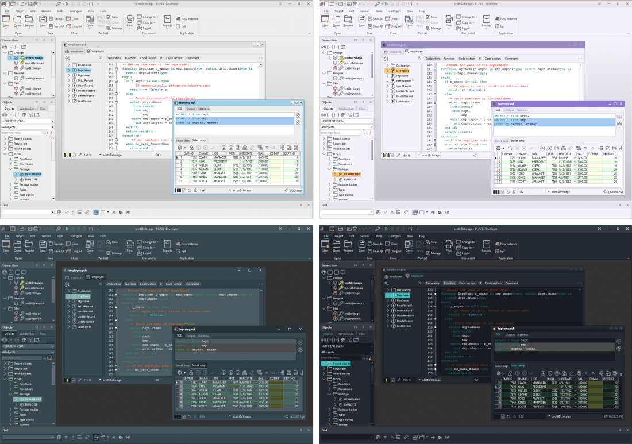
Task: Open the Change to dropdown in black window
Action: pos(466,242)
